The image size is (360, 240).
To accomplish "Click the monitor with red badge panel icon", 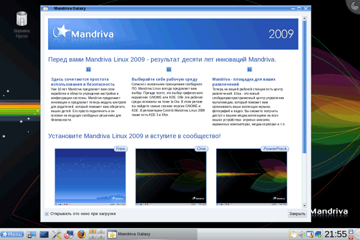I will pos(68,234).
